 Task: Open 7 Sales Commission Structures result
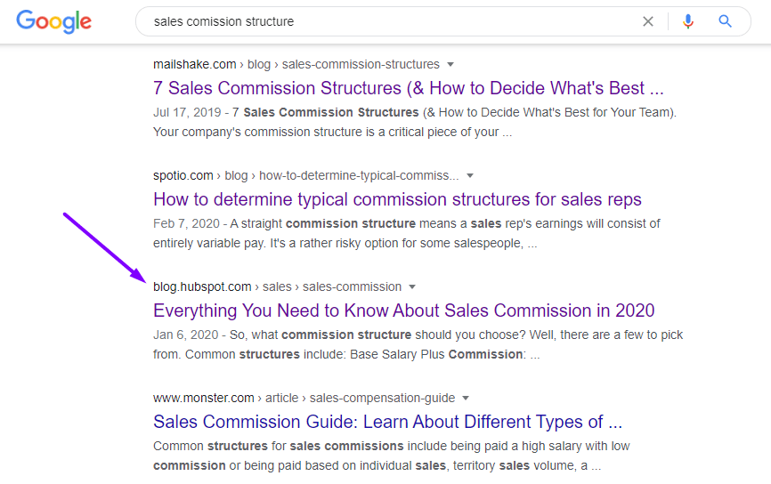(x=409, y=88)
